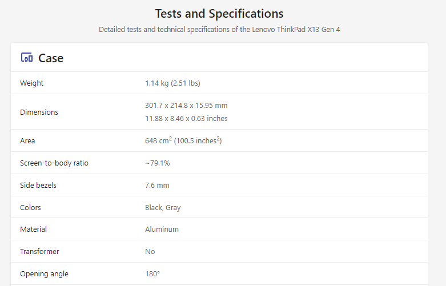
Task: Click the Black, Gray colors value
Action: click(x=163, y=208)
